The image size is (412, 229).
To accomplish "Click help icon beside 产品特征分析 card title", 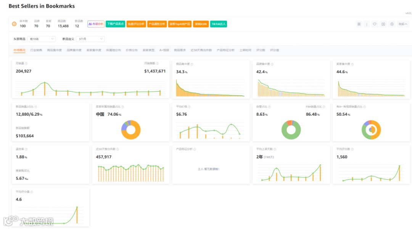I will pyautogui.click(x=195, y=149).
